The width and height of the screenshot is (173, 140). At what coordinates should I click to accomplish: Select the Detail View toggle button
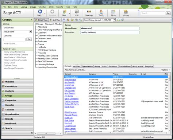[42, 20]
